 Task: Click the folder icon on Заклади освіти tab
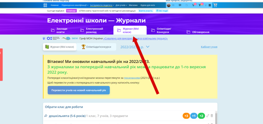53,30
